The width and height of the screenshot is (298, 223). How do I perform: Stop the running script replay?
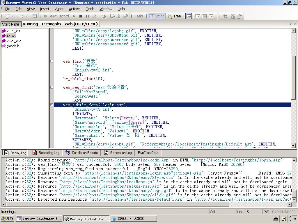pos(81,16)
